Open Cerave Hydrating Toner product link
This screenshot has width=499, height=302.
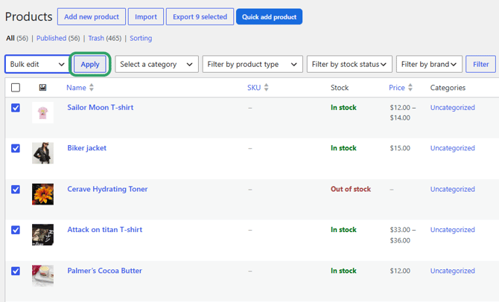(107, 189)
